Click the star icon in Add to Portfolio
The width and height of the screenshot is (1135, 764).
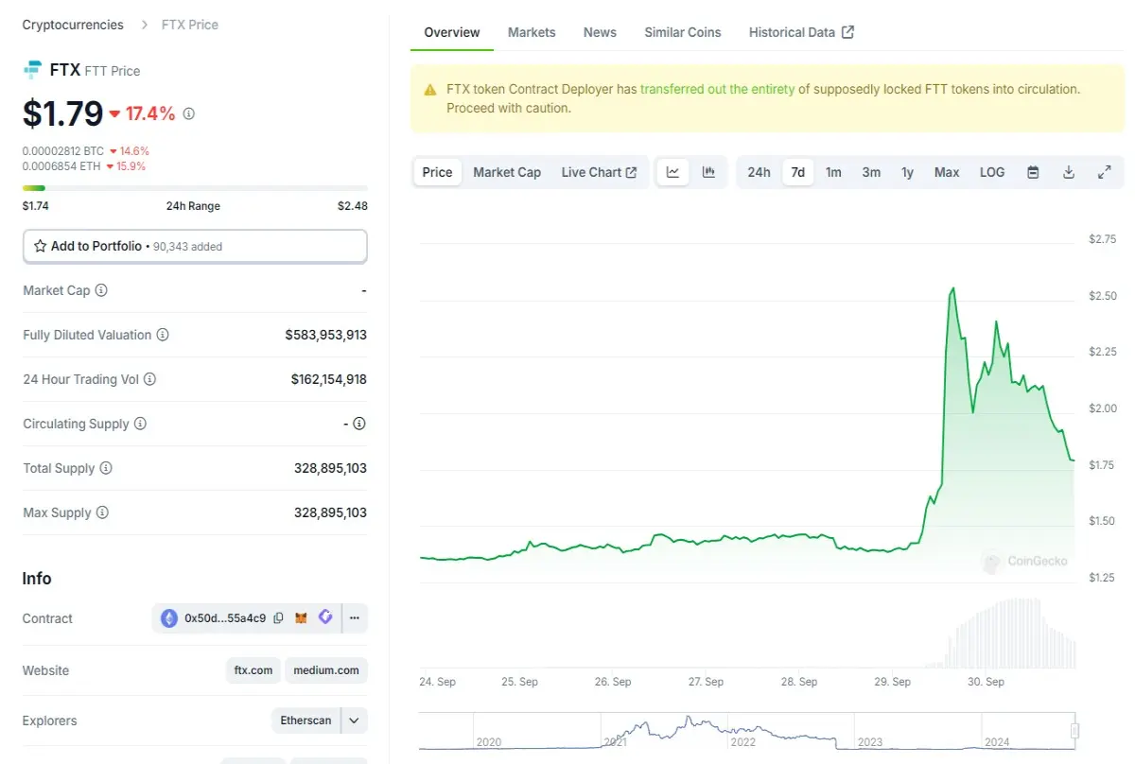tap(41, 246)
